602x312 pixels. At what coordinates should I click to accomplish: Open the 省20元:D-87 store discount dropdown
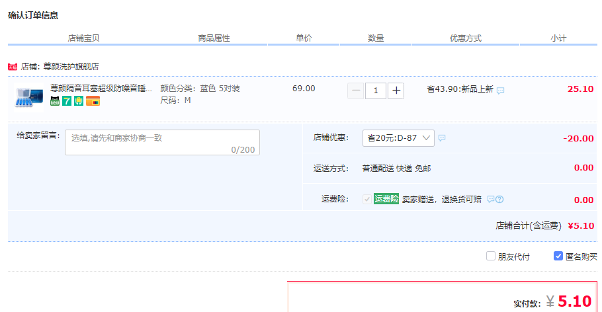[398, 138]
